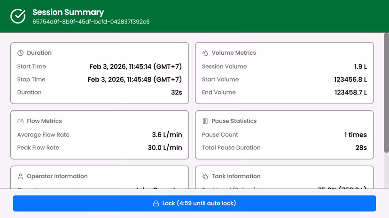Click the Session Summary title

coord(68,13)
